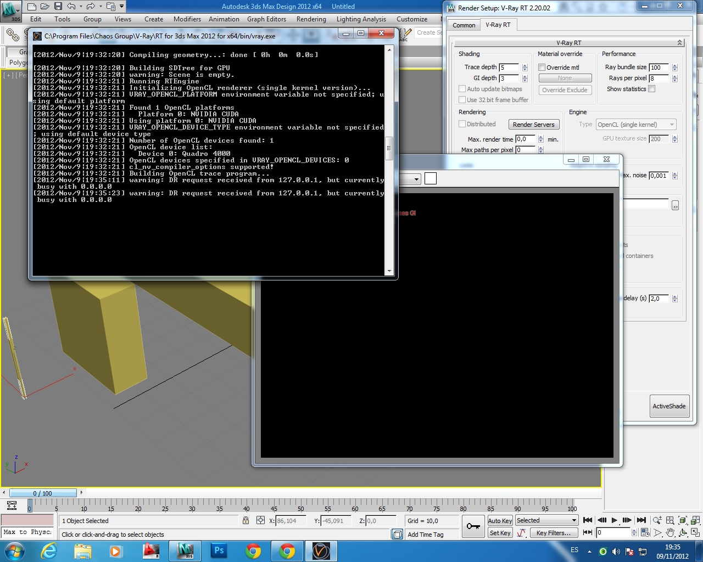Open the Lighting Analysis menu
Screen dimensions: 703x562
pos(361,19)
